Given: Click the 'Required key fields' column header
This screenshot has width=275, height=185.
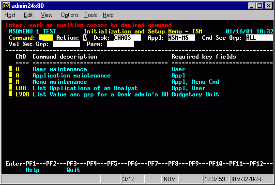Looking at the screenshot, I should [x=204, y=57].
